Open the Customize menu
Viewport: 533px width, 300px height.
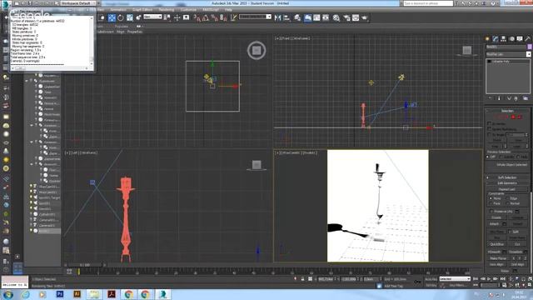coord(188,10)
